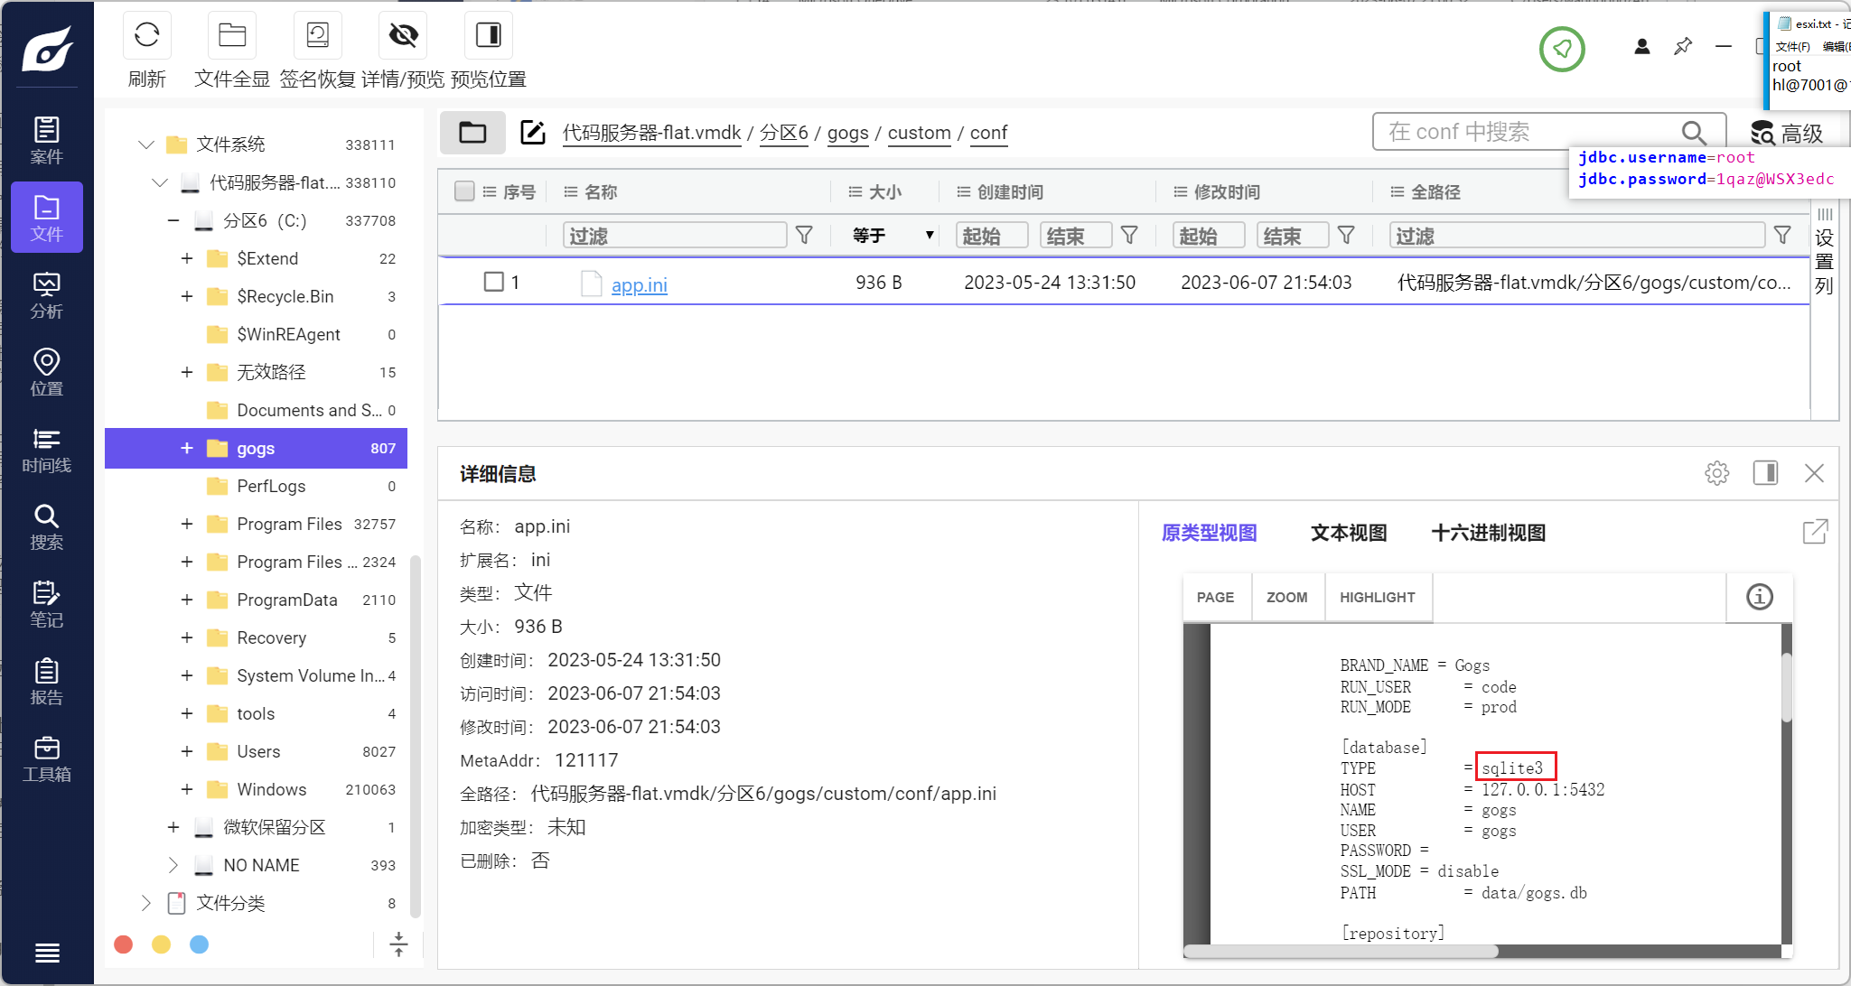Expand the Windows folder node
The height and width of the screenshot is (986, 1851).
tap(187, 790)
